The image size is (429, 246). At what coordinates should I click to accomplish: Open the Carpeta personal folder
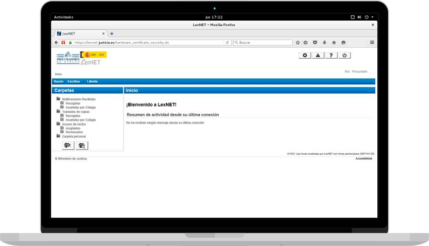click(x=73, y=136)
